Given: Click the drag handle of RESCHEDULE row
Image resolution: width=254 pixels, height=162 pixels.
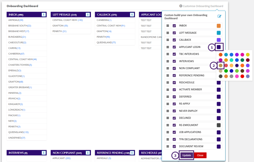Looking at the screenshot, I should point(168,82).
